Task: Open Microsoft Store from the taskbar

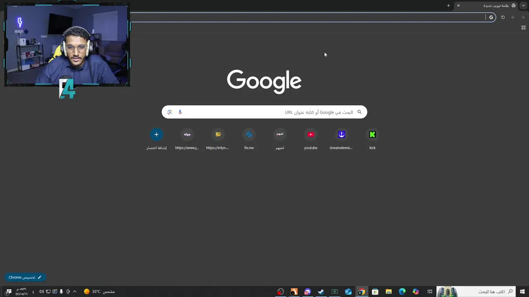Action: tap(375, 292)
